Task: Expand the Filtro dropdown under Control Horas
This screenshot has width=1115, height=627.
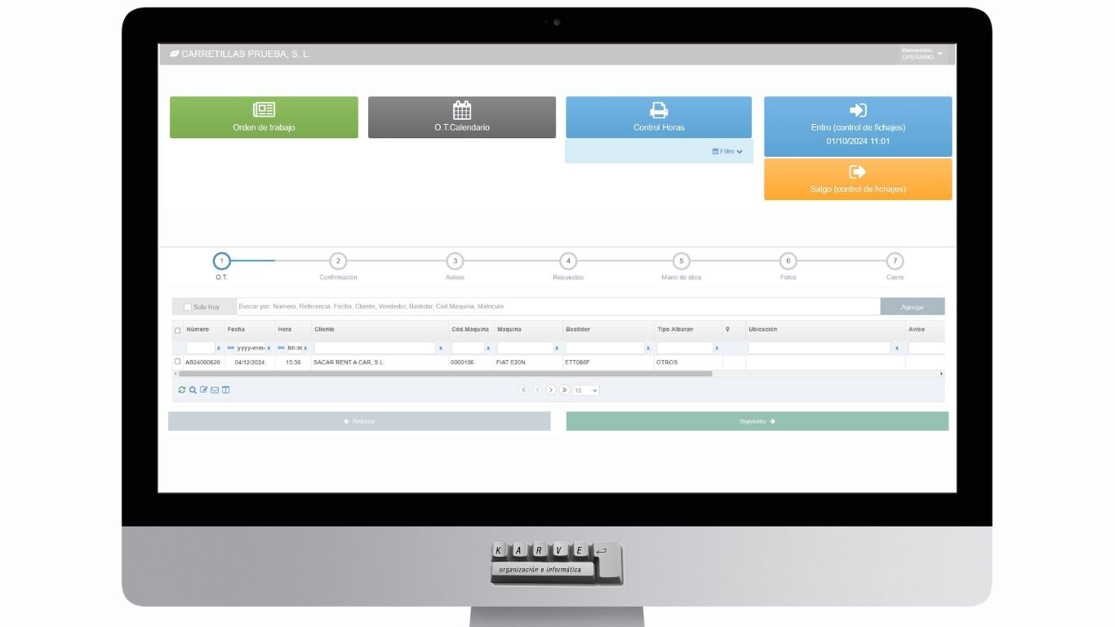Action: (x=727, y=151)
